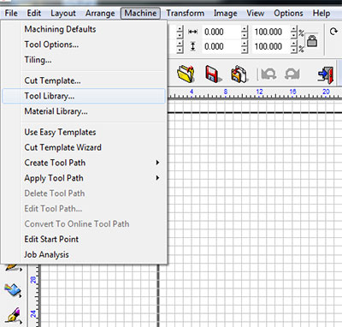342x327 pixels.
Task: Open the Layout menu
Action: pyautogui.click(x=63, y=13)
